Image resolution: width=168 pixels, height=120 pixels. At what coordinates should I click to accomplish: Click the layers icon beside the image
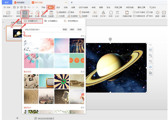(150, 50)
